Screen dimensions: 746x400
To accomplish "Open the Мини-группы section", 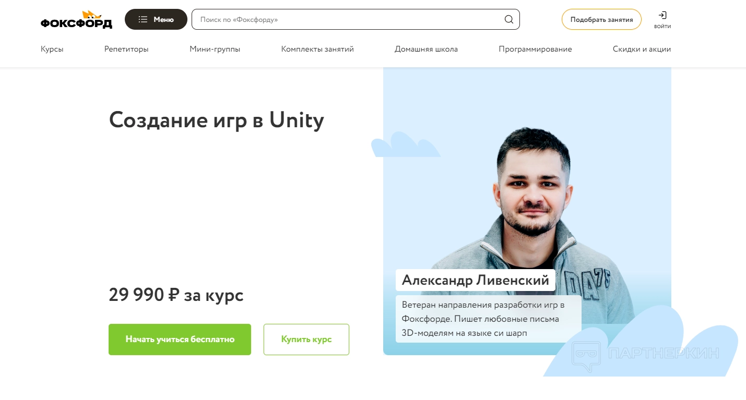I will (215, 49).
